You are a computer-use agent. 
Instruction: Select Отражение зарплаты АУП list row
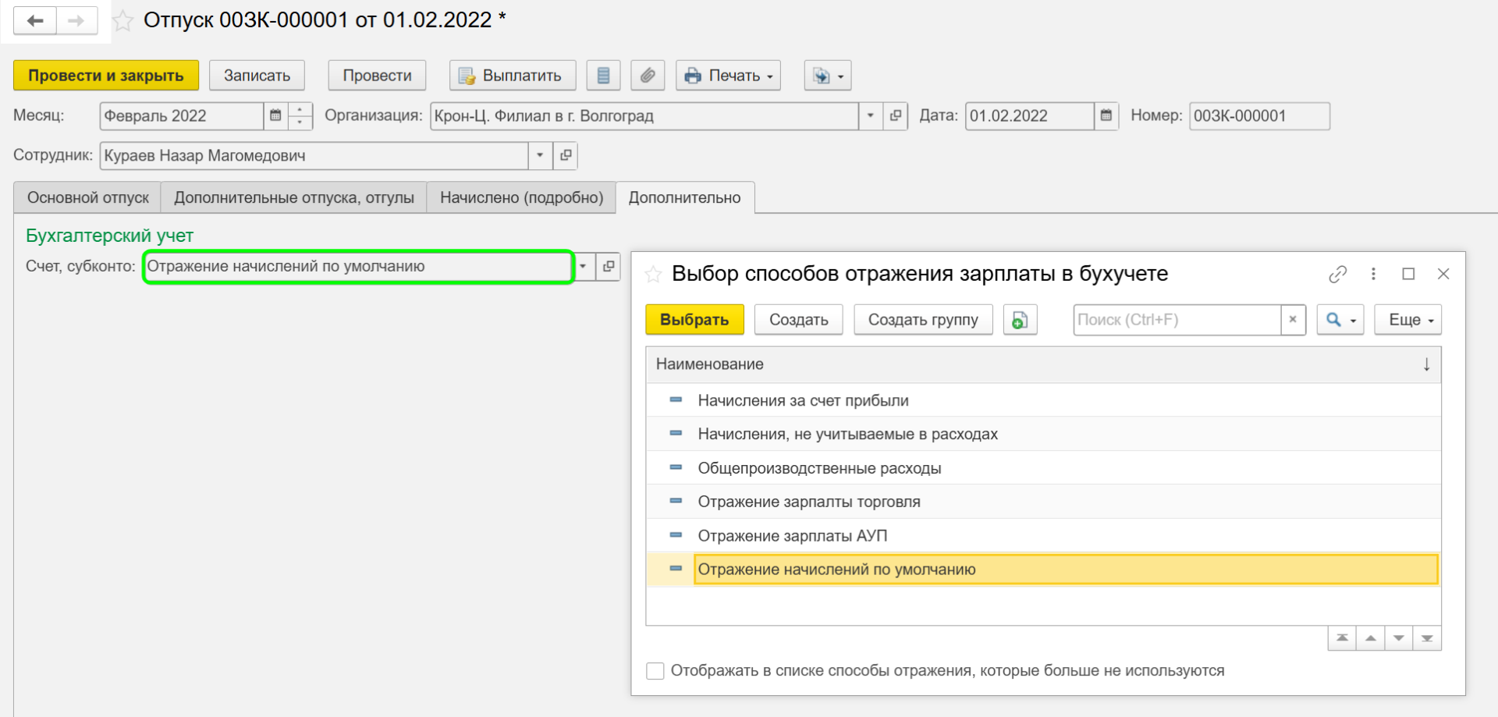click(x=792, y=536)
